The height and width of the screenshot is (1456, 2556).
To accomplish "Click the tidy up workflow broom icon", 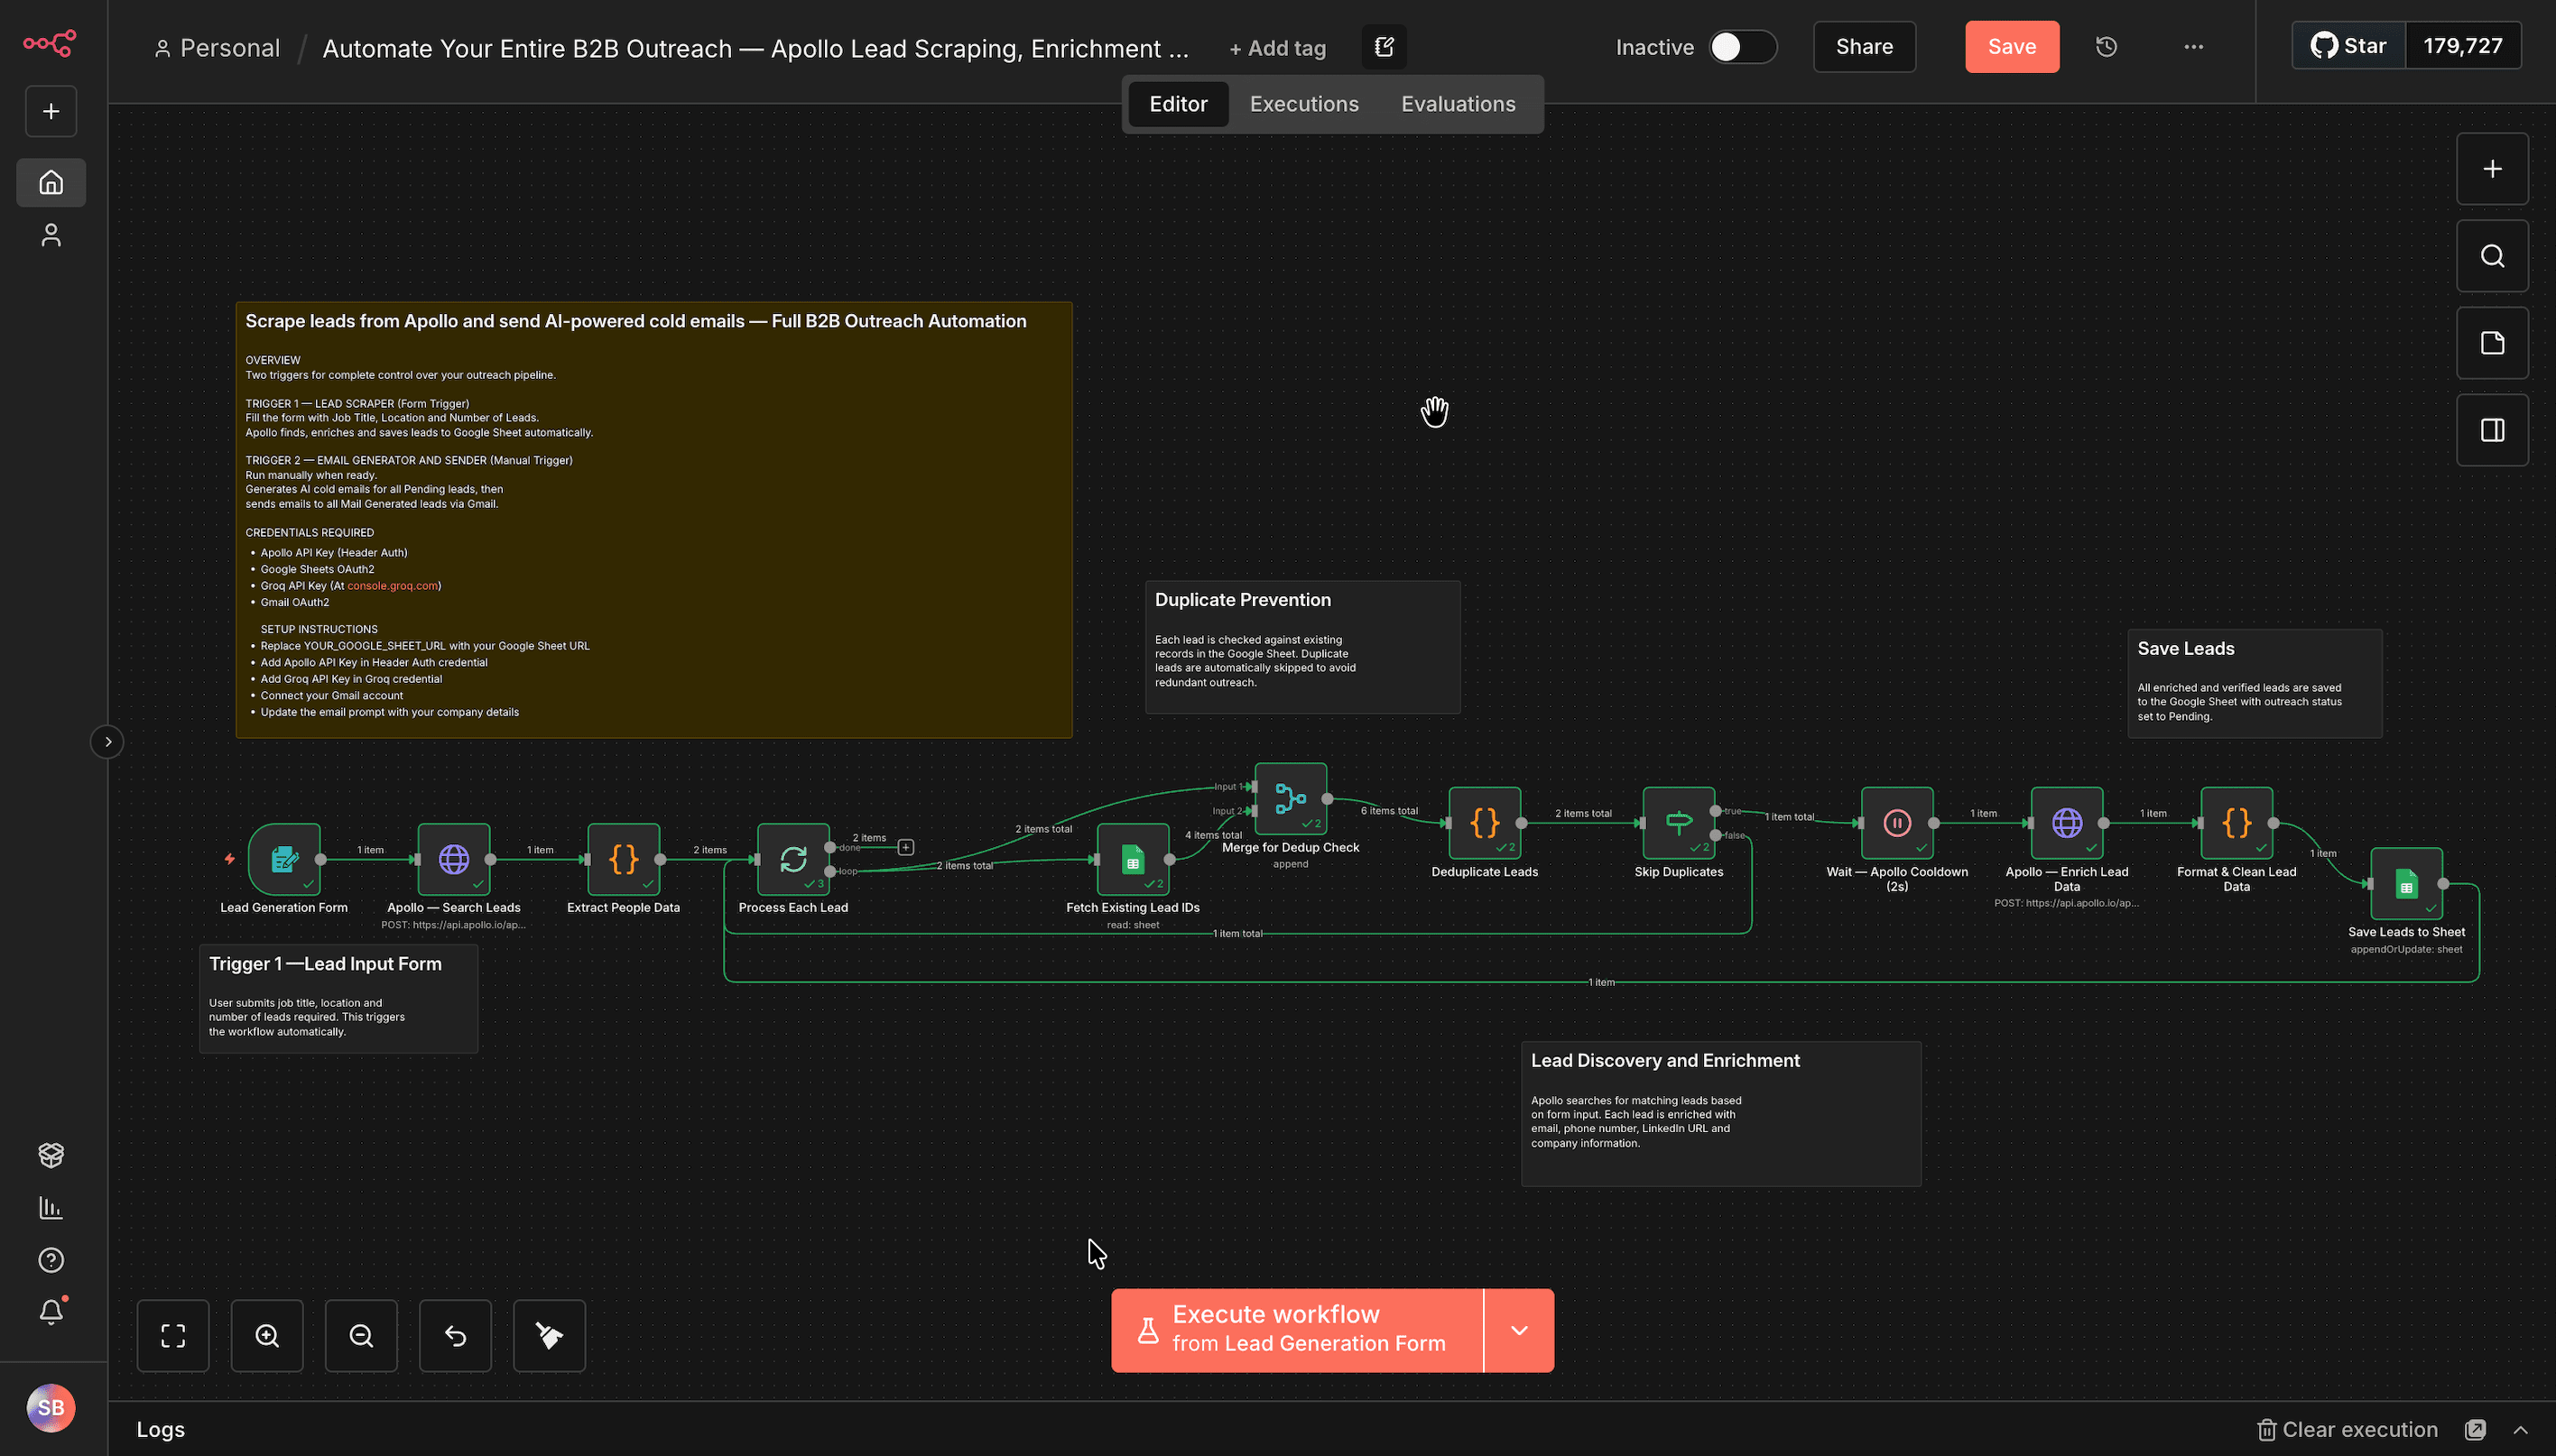I will 550,1336.
